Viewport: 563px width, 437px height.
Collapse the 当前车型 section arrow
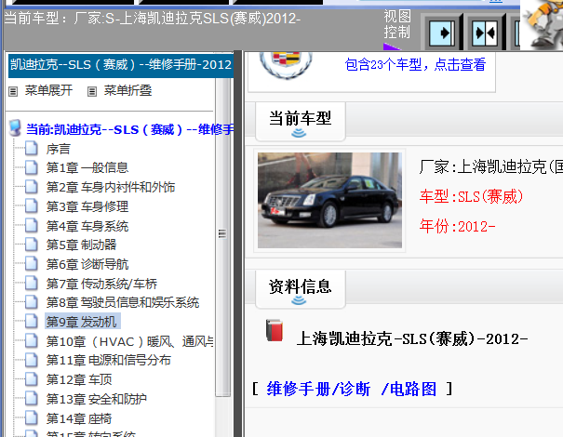click(299, 133)
